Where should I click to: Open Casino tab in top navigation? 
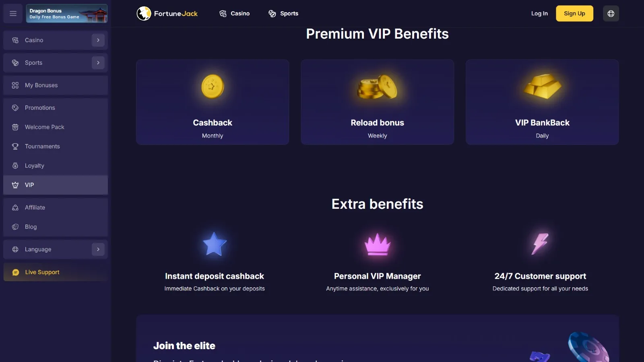coord(235,14)
